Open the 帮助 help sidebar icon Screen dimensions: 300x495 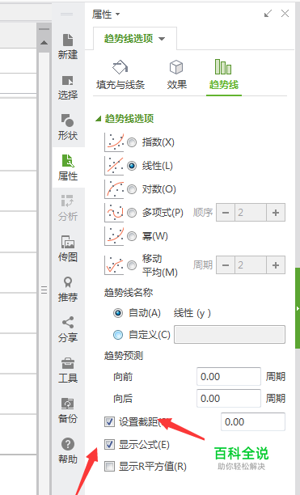[68, 451]
